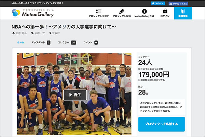Click the プロジェクト投稿 pencil icon

[122, 11]
